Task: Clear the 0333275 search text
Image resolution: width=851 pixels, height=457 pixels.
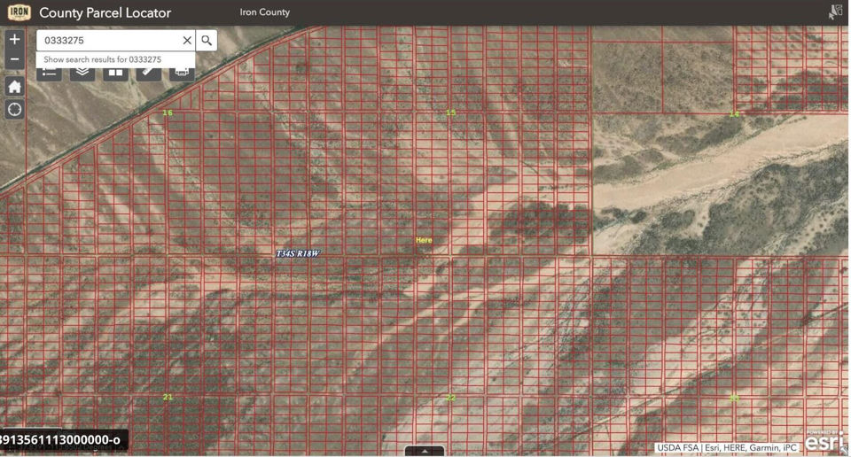Action: pyautogui.click(x=187, y=40)
